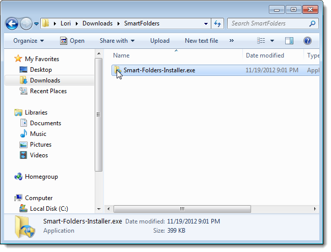Open Help with the question mark icon

pyautogui.click(x=308, y=41)
